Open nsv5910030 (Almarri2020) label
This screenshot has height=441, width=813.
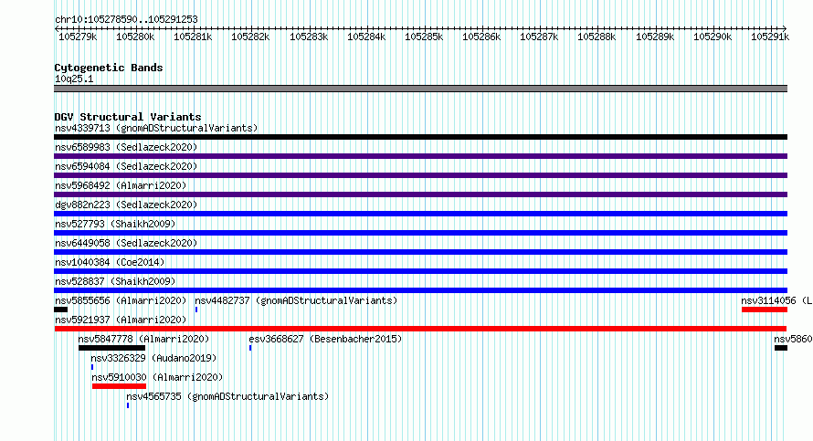157,377
